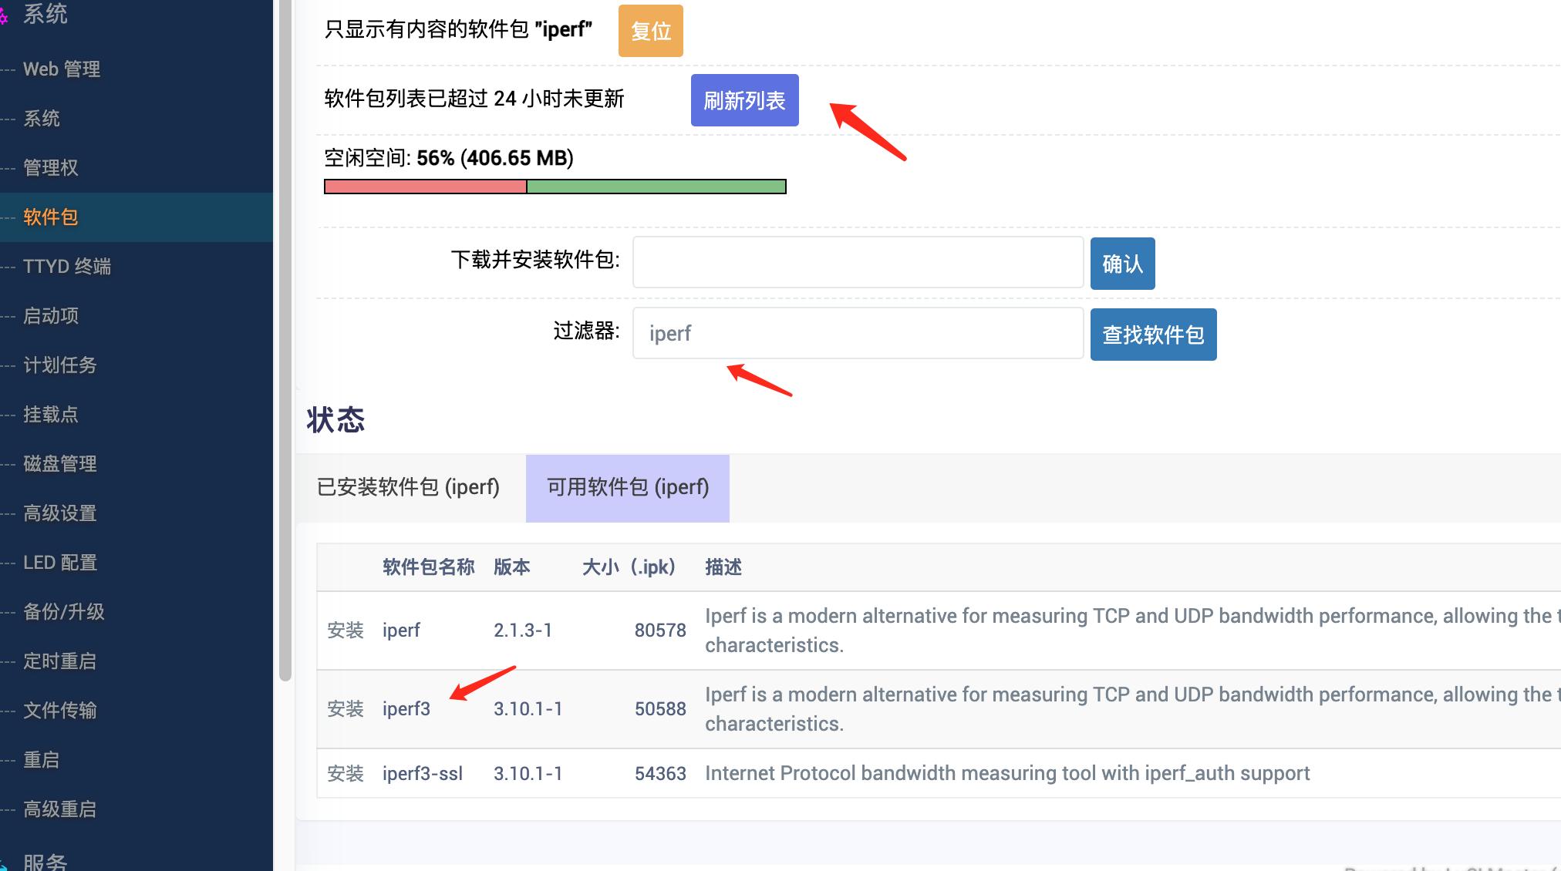This screenshot has height=871, width=1561.
Task: Click the 确认 confirm button
Action: (x=1122, y=263)
